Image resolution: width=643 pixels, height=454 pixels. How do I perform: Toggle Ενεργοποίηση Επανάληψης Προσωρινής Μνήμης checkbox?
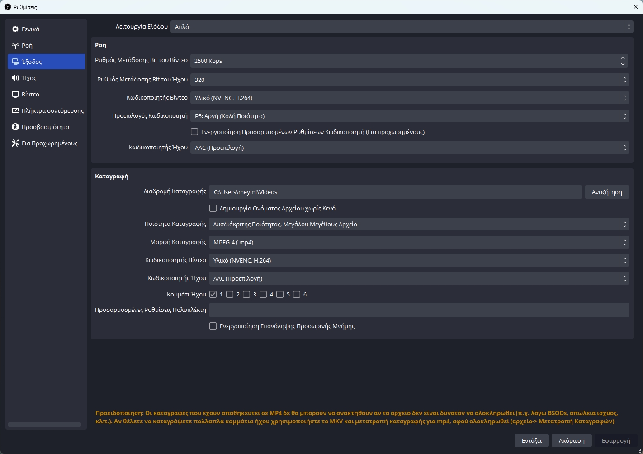pyautogui.click(x=213, y=326)
